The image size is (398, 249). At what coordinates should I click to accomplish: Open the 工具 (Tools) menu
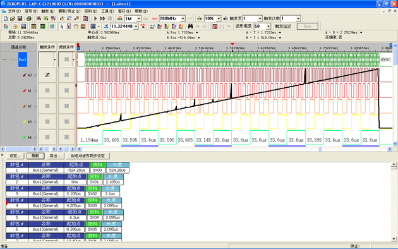pyautogui.click(x=107, y=11)
